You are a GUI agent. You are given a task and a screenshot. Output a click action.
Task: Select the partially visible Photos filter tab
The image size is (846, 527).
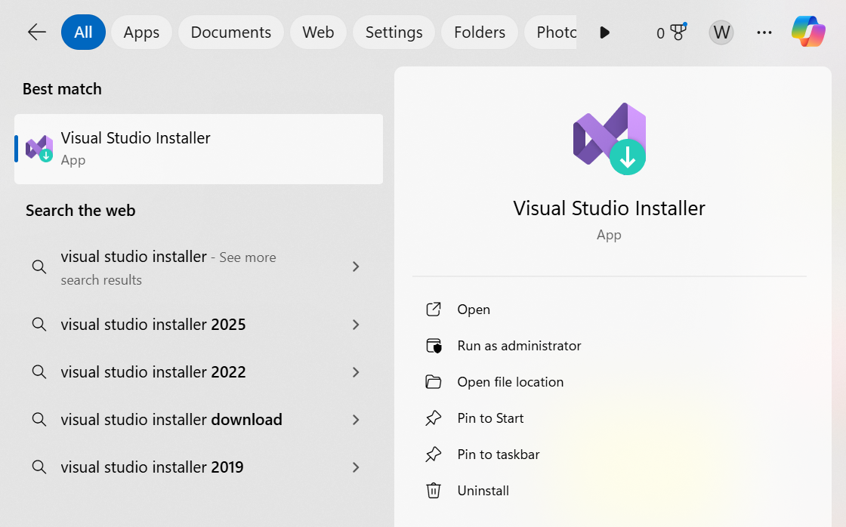551,32
